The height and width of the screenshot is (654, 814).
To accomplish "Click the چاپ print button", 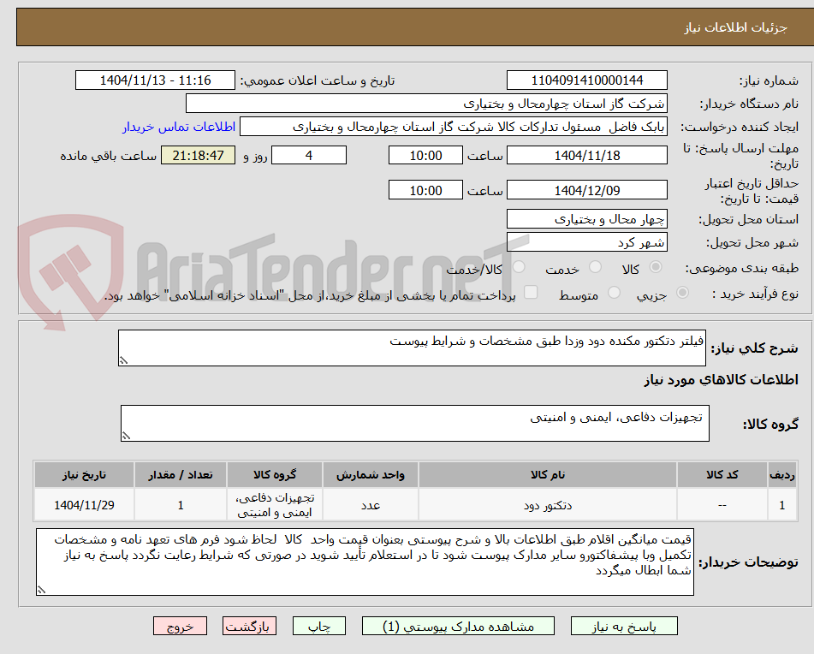I will 318,626.
